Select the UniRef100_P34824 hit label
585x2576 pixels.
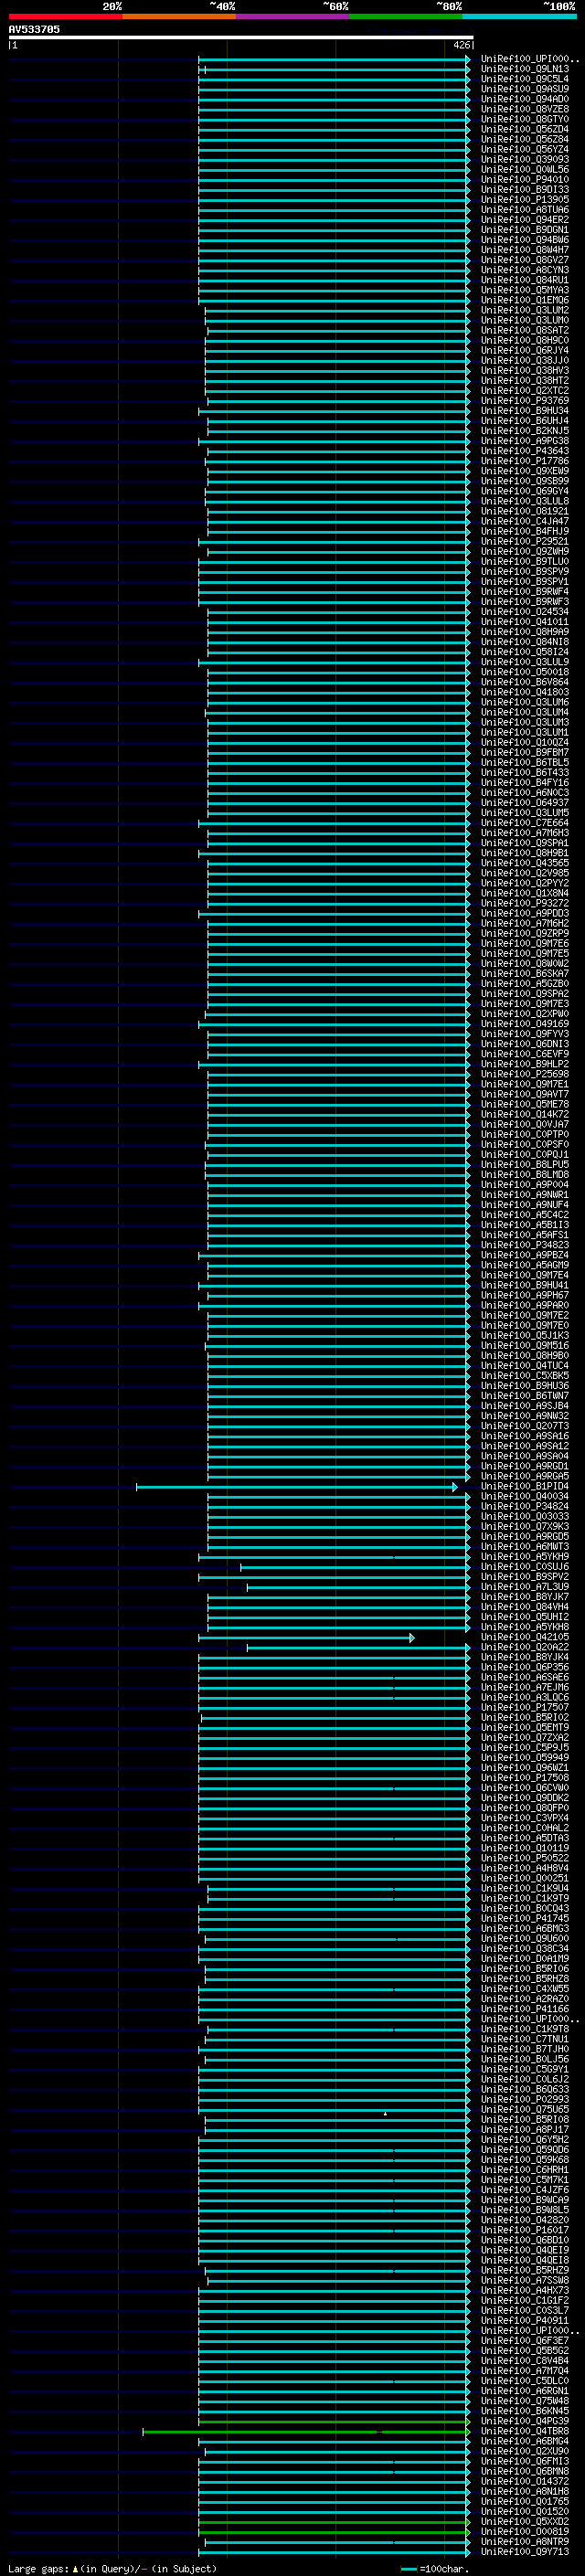click(x=524, y=1506)
